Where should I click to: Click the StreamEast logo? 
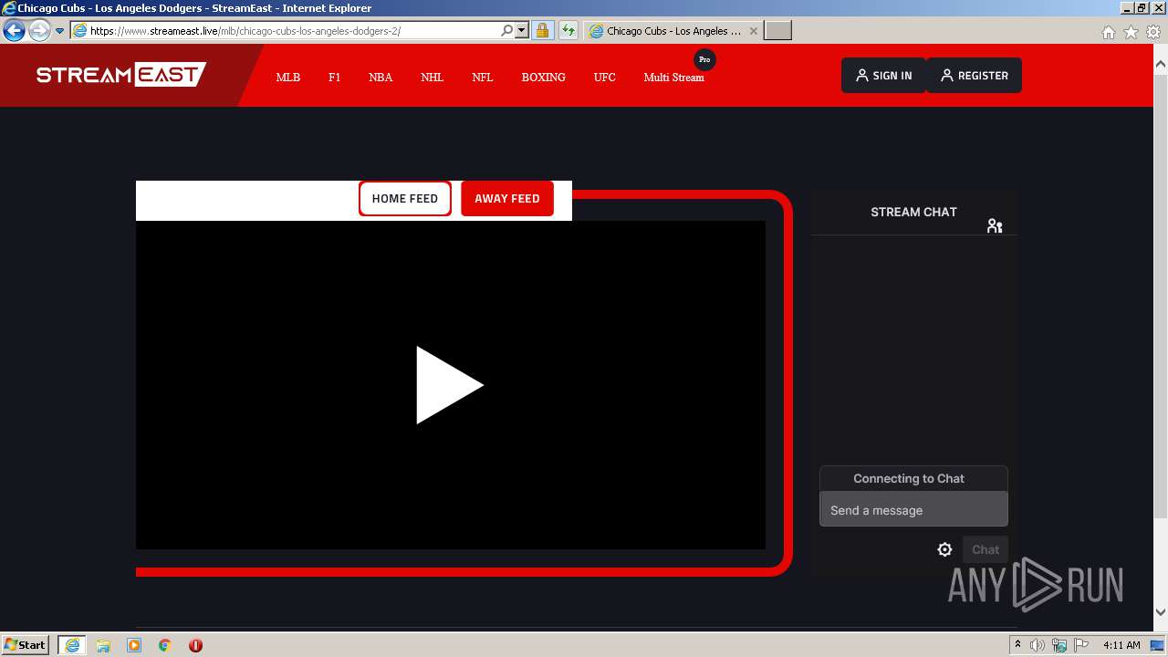[x=121, y=75]
